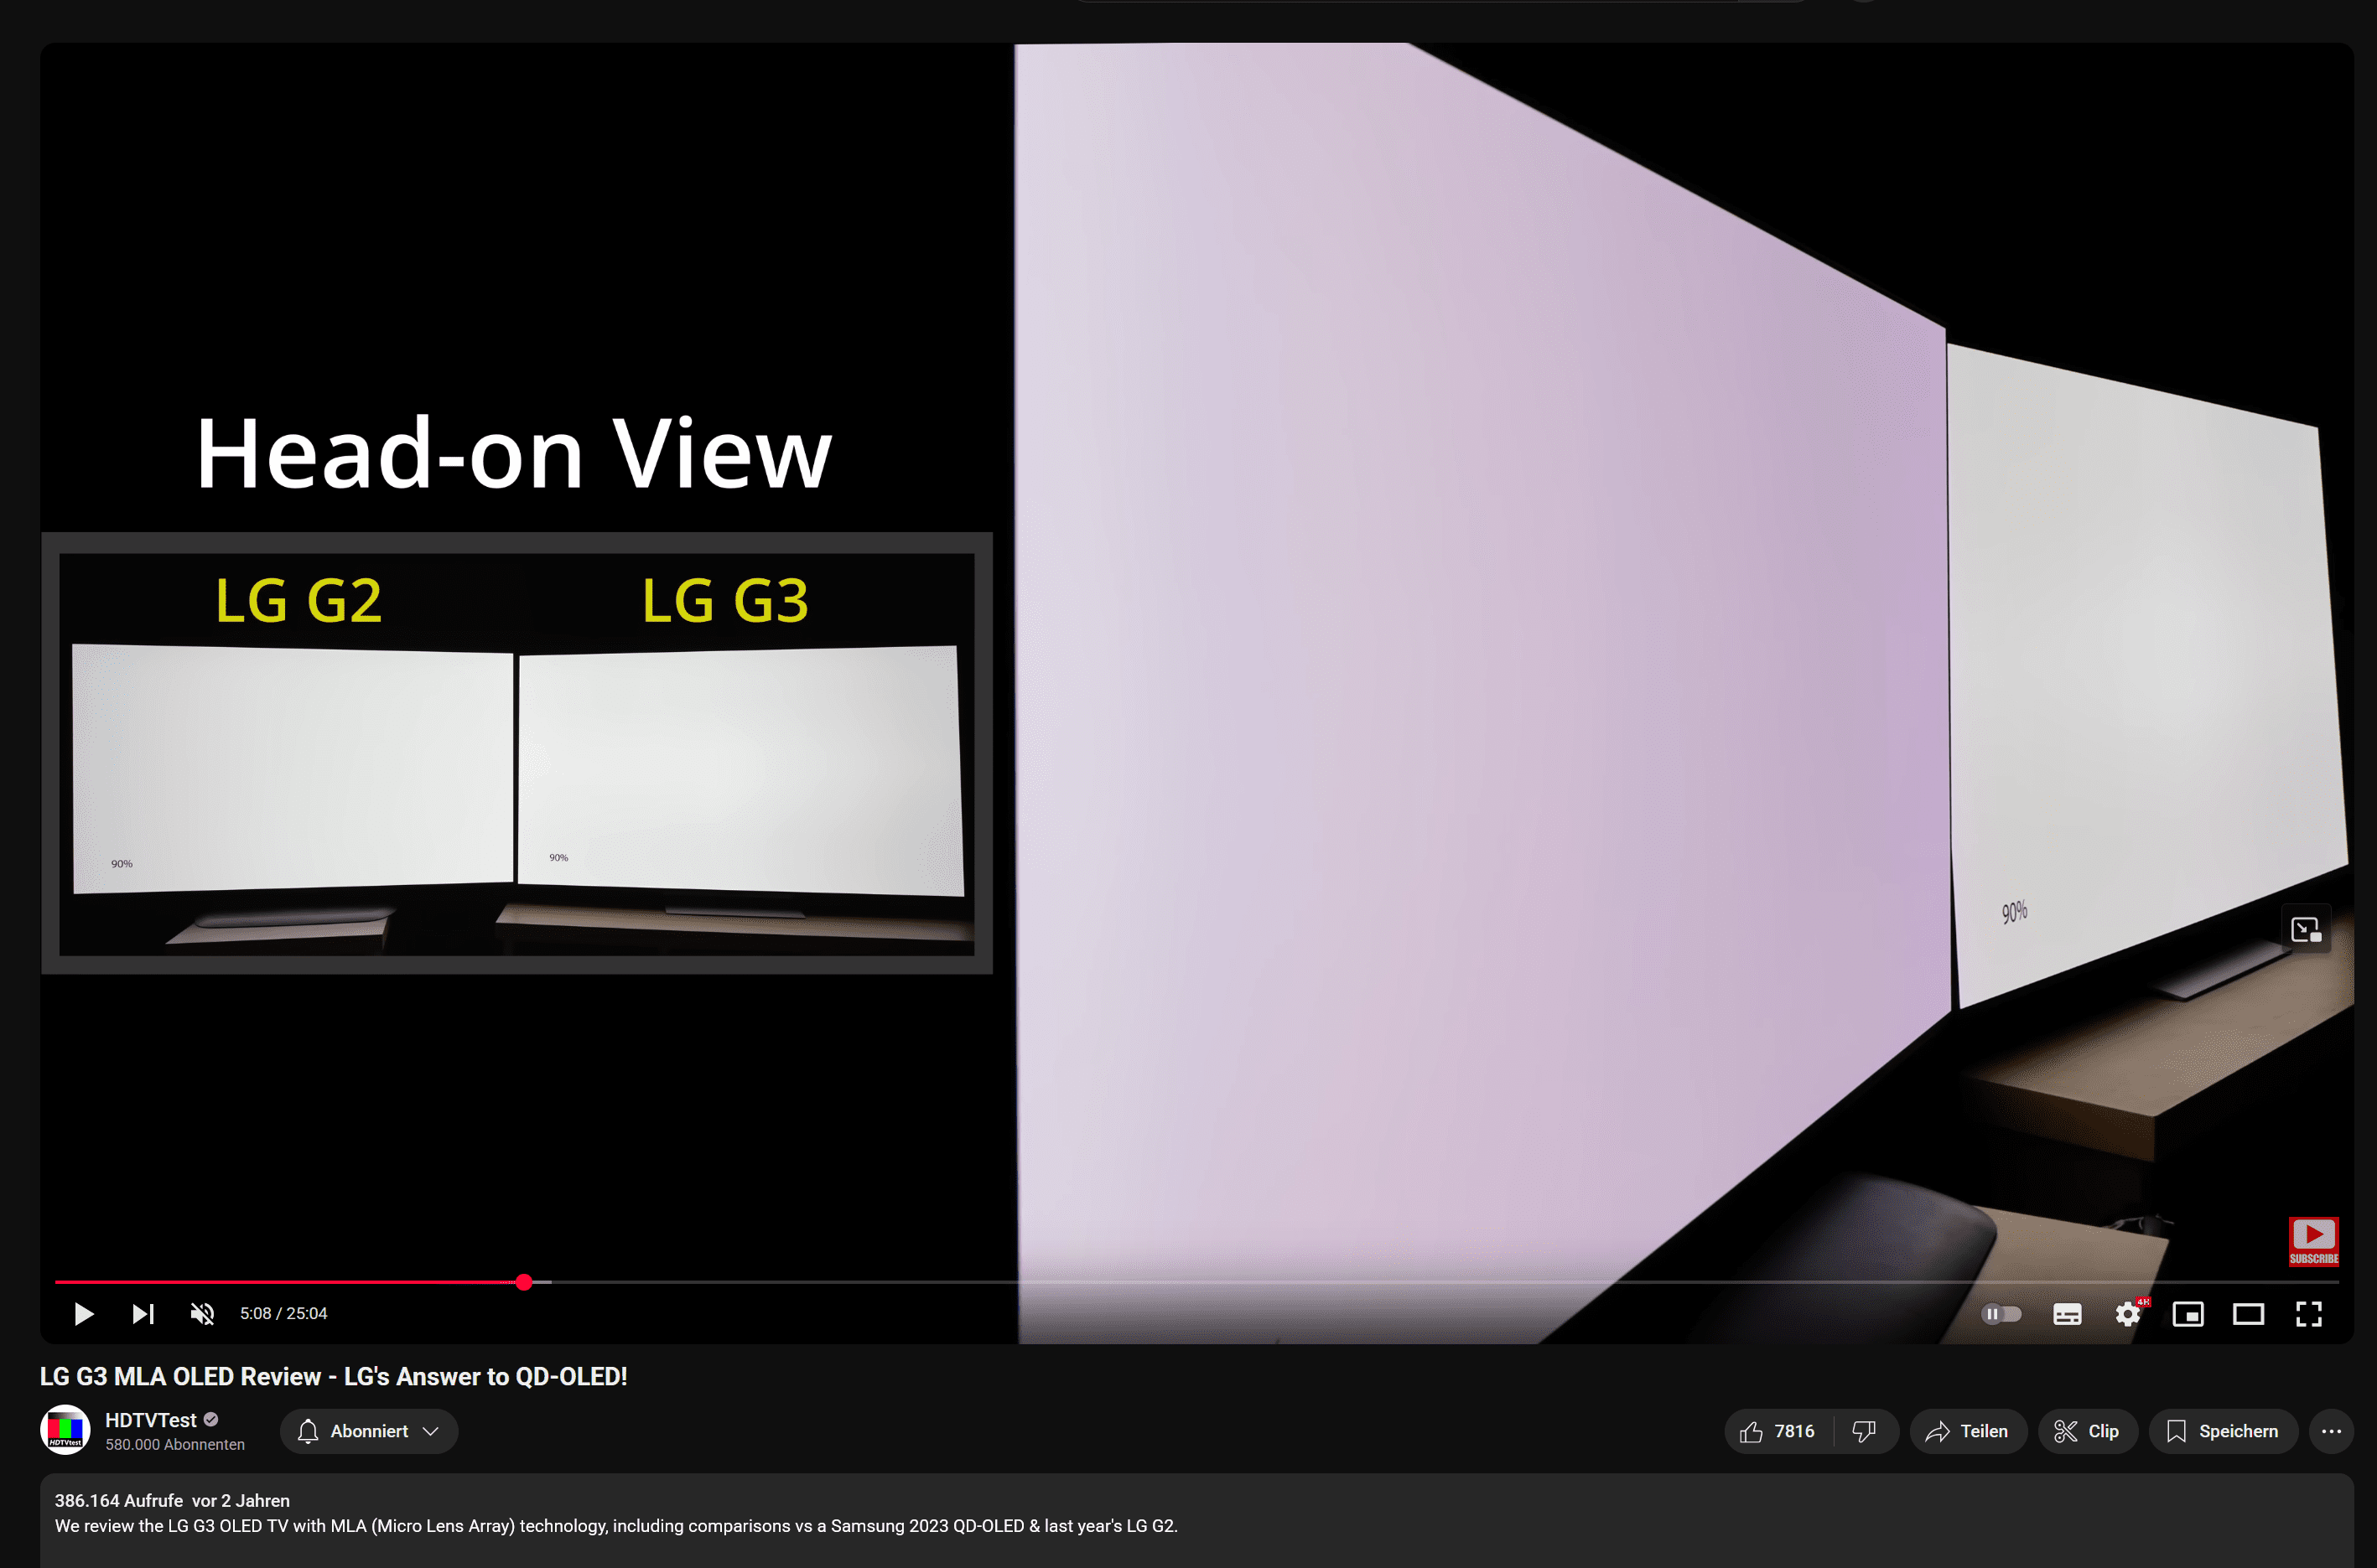Play the video
Viewport: 2377px width, 1568px height.
click(84, 1313)
